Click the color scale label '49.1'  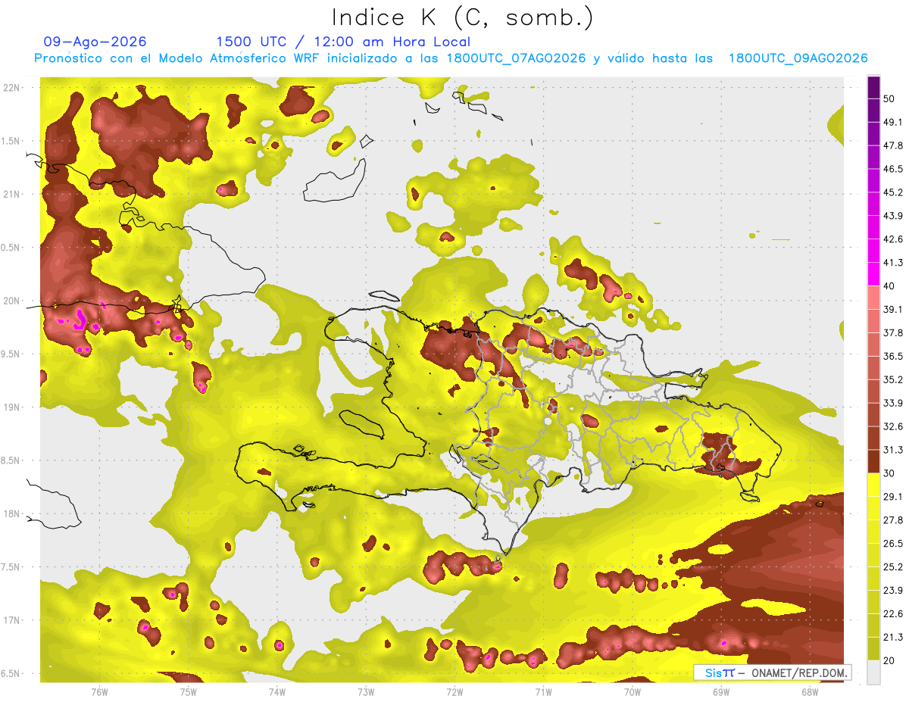pyautogui.click(x=893, y=123)
